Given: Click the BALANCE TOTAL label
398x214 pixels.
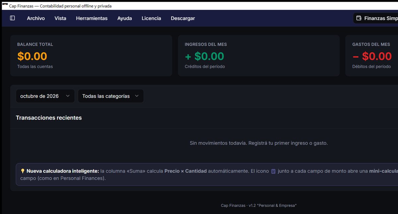Looking at the screenshot, I should (x=35, y=44).
